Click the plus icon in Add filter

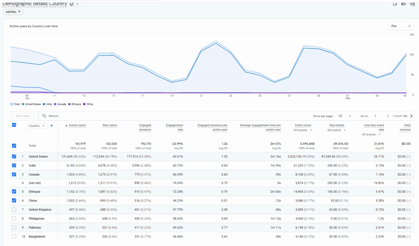(x=19, y=12)
